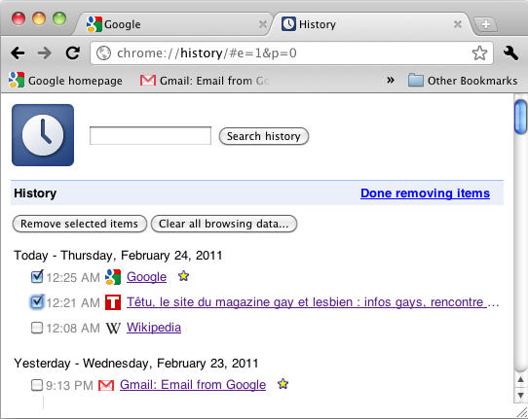The height and width of the screenshot is (419, 528).
Task: Click Remove selected items button
Action: pos(80,224)
